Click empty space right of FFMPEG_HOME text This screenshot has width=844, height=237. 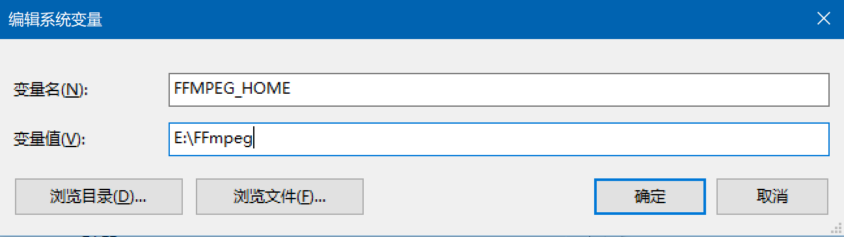coord(560,89)
